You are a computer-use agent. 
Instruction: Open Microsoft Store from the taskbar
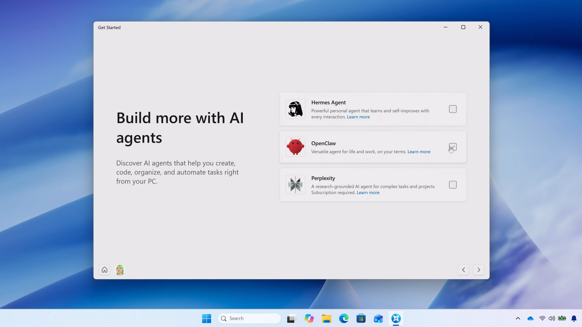pyautogui.click(x=361, y=318)
